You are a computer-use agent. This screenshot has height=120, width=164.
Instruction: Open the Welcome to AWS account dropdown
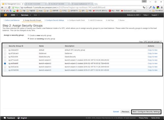(x=134, y=15)
